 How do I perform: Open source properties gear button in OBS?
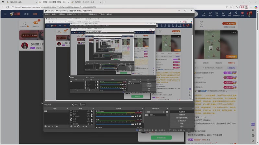click(x=75, y=104)
